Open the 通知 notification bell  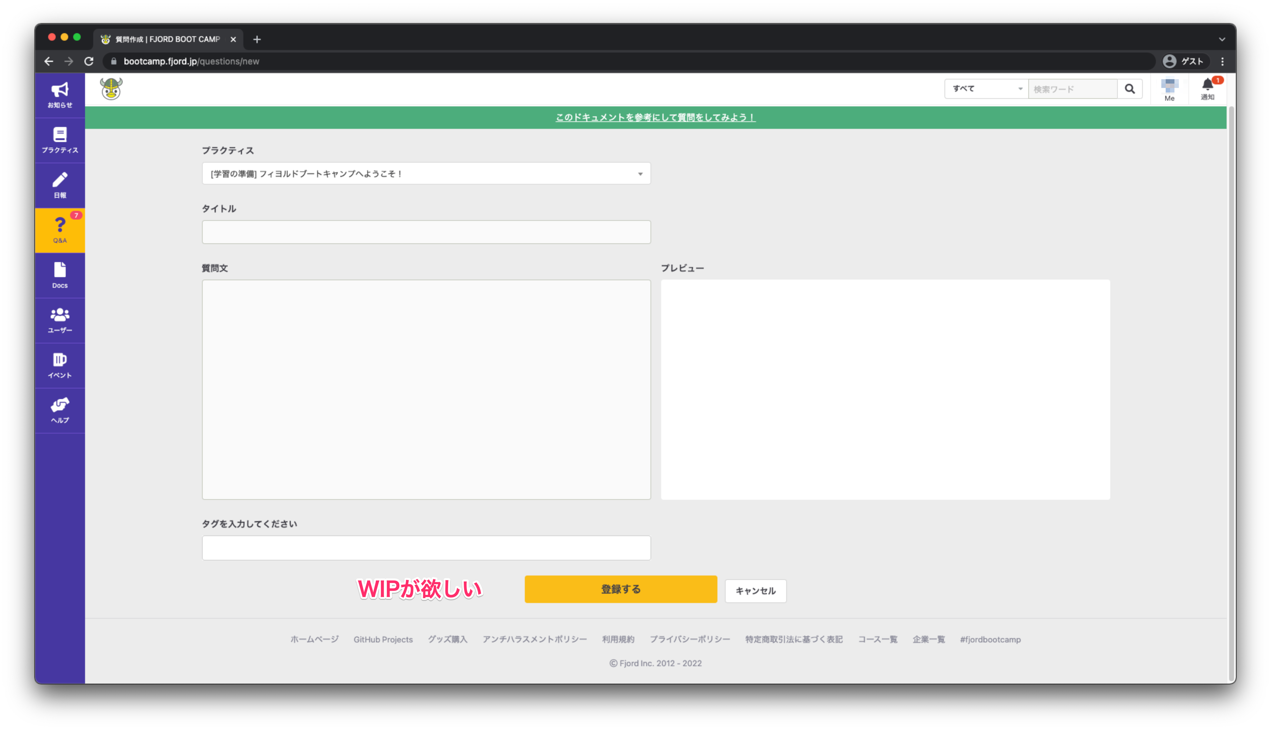[1208, 88]
